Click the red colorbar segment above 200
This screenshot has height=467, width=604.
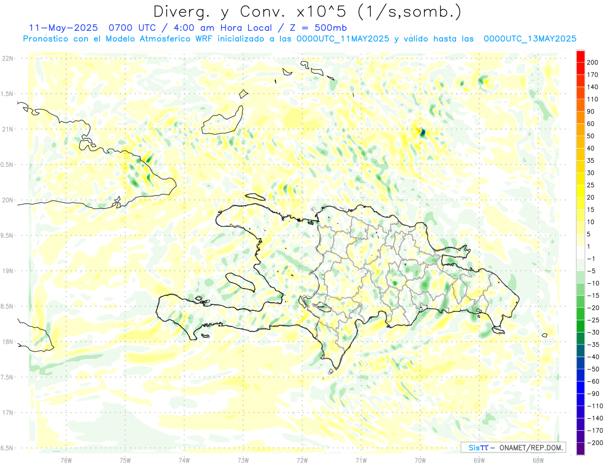pos(580,56)
